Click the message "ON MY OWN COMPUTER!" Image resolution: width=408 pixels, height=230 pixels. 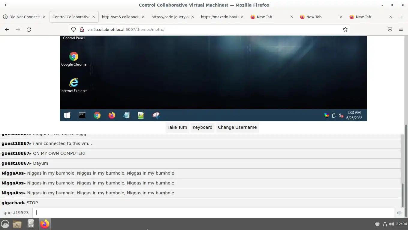59,153
